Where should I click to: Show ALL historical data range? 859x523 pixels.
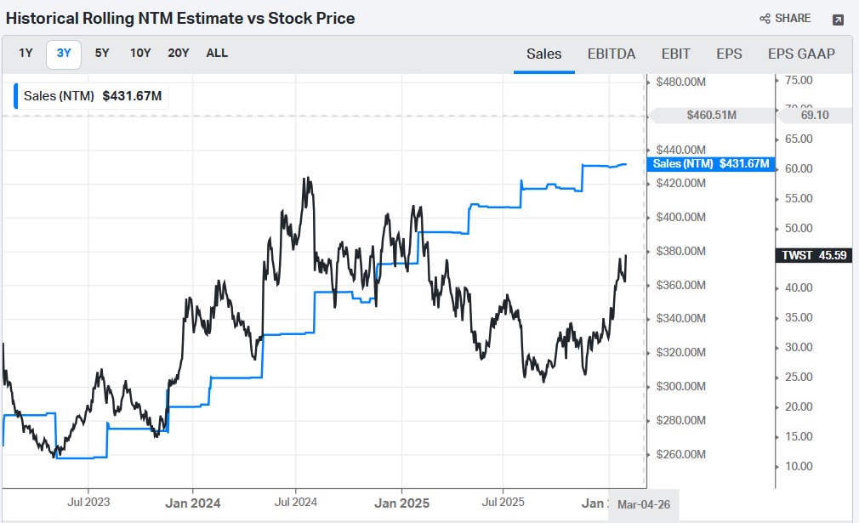coord(217,53)
